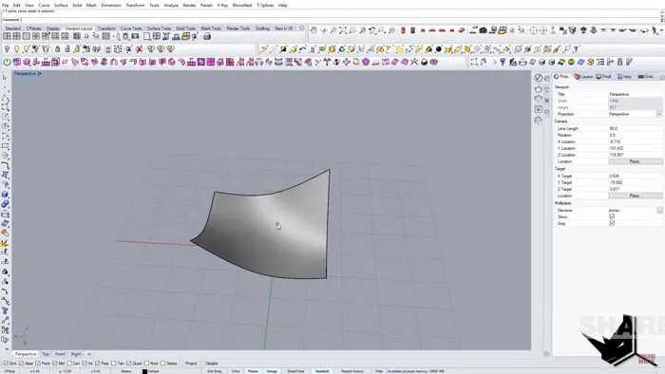Click the Text T tool in left sidebar

point(5,311)
